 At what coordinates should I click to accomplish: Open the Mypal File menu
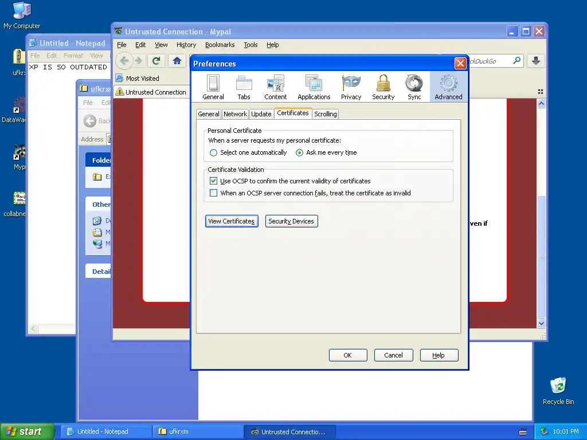point(122,45)
